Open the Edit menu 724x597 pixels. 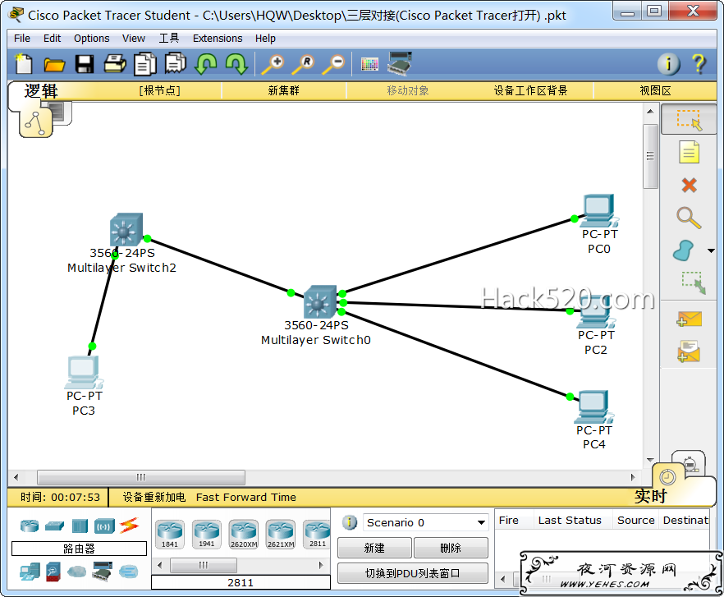click(x=52, y=39)
